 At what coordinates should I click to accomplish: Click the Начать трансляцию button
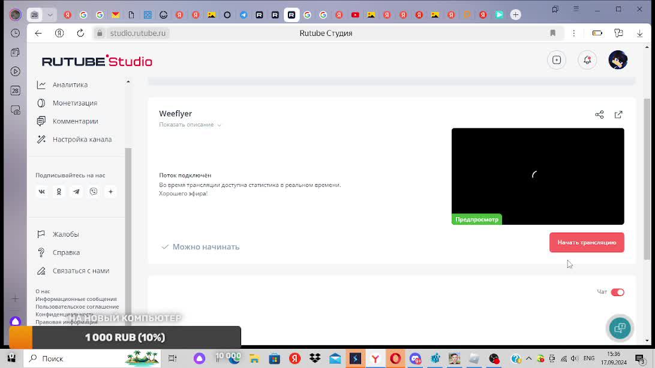587,242
